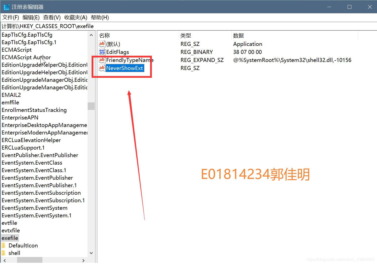Viewport: 377px width, 264px height.
Task: Select the EnrollmentStatusTracking key
Action: 34,110
